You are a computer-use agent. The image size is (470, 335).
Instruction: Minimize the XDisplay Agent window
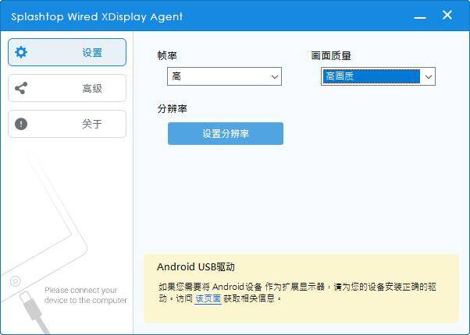[x=420, y=17]
